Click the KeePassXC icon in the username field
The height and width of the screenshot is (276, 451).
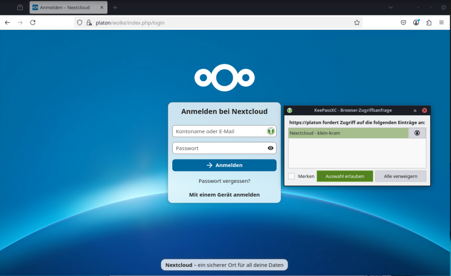270,131
